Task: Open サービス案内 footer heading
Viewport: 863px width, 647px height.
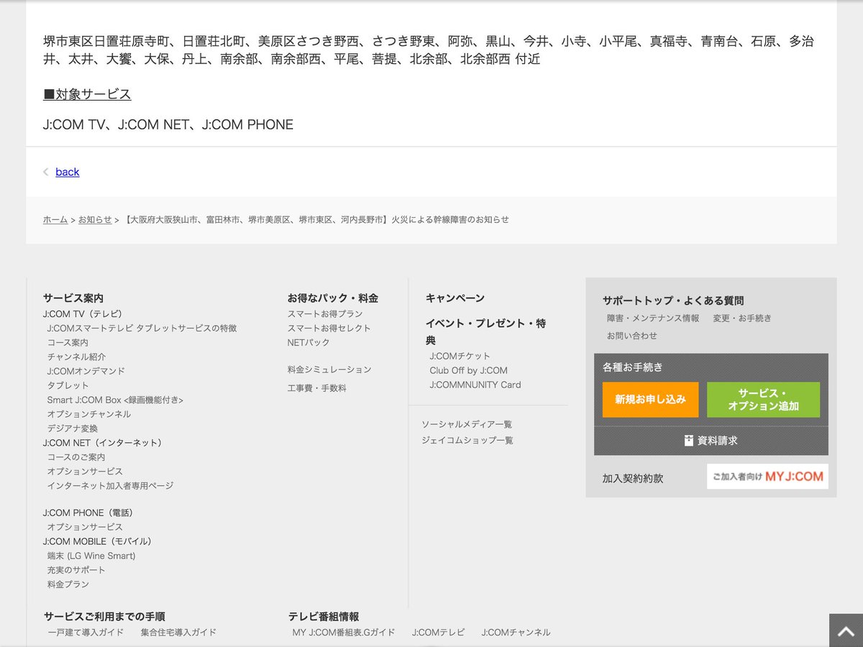Action: point(73,298)
